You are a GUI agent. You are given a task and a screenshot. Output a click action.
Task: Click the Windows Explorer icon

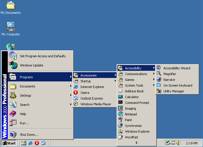[x=120, y=131]
